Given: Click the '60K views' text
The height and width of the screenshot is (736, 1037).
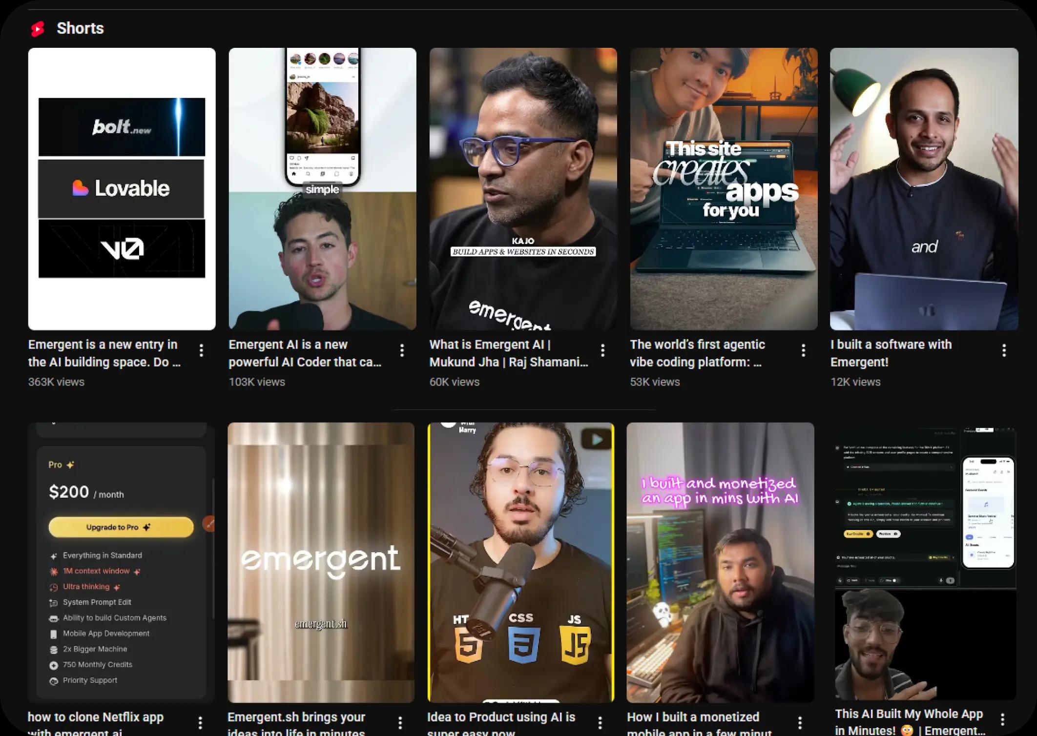Looking at the screenshot, I should 455,382.
